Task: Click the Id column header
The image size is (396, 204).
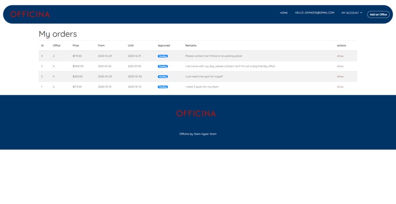Action: pos(42,45)
